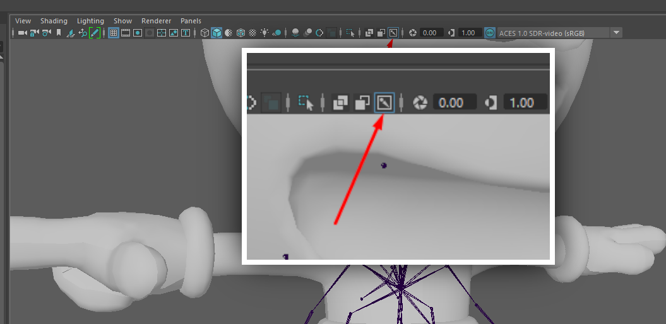The height and width of the screenshot is (324, 666).
Task: Turn off the View Transform ON button
Action: (490, 33)
